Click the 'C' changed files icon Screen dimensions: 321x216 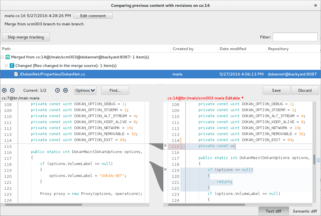coord(12,66)
